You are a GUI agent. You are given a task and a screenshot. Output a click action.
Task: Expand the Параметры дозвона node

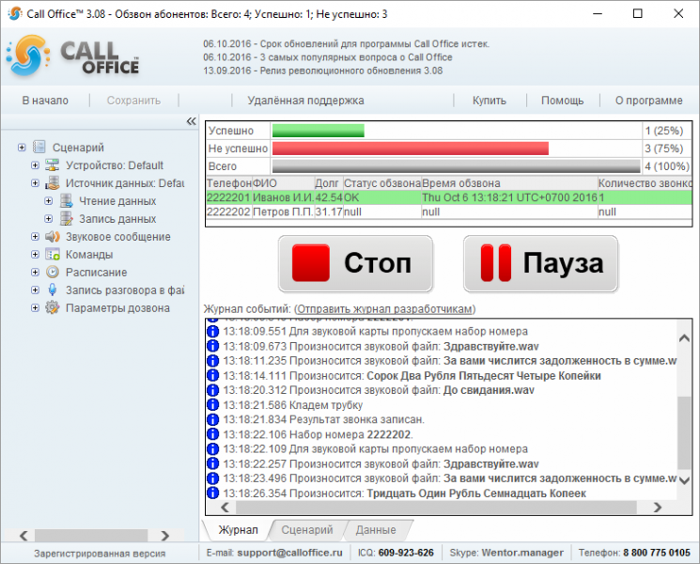tap(35, 307)
